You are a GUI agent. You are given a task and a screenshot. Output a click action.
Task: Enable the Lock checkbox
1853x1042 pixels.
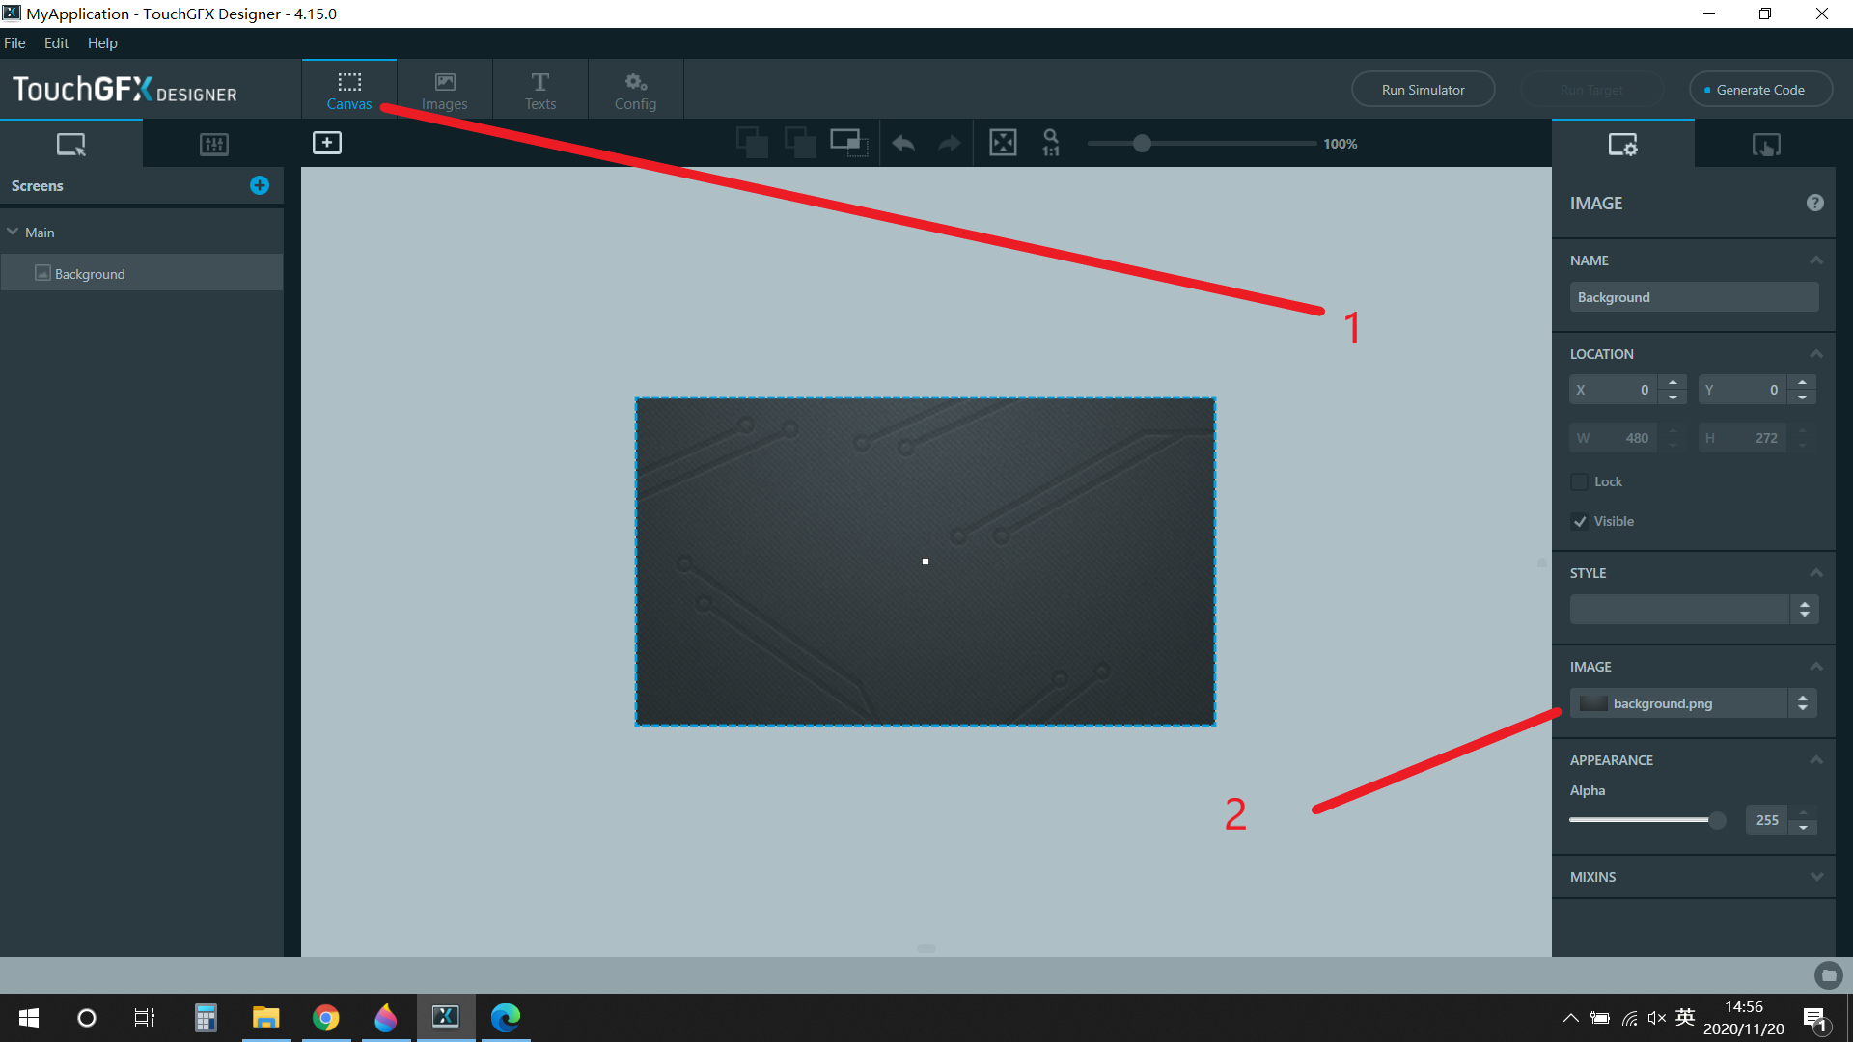[1580, 481]
